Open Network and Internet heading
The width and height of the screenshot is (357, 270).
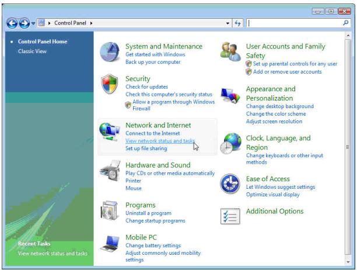[158, 125]
